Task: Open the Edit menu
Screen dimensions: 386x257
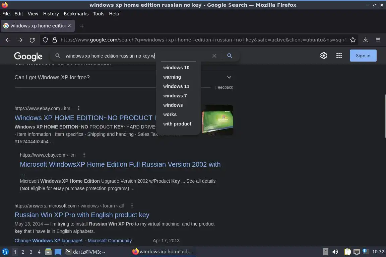Action: [19, 14]
